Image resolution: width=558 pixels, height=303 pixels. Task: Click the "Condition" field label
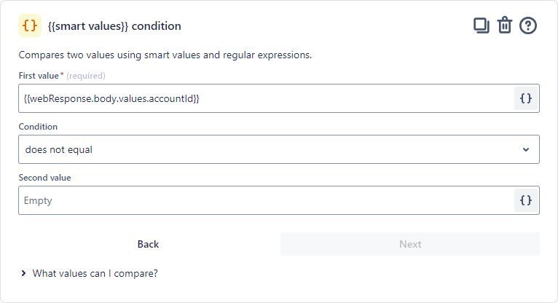38,127
